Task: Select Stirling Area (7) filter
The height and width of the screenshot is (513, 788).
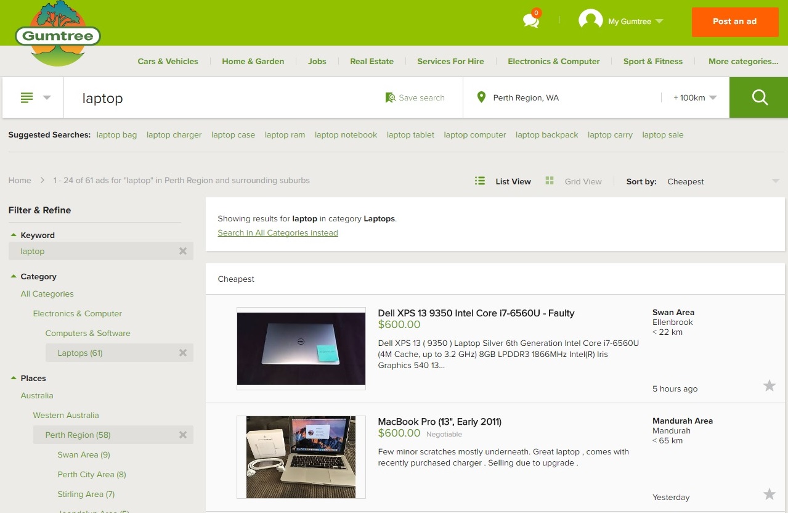Action: (x=86, y=494)
